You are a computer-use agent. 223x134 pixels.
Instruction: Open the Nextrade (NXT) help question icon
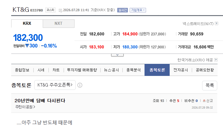coord(216,23)
